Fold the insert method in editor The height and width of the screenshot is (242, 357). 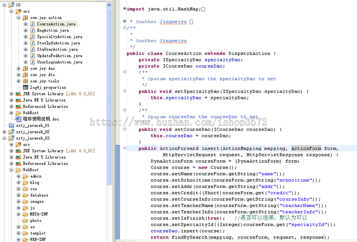coord(125,148)
